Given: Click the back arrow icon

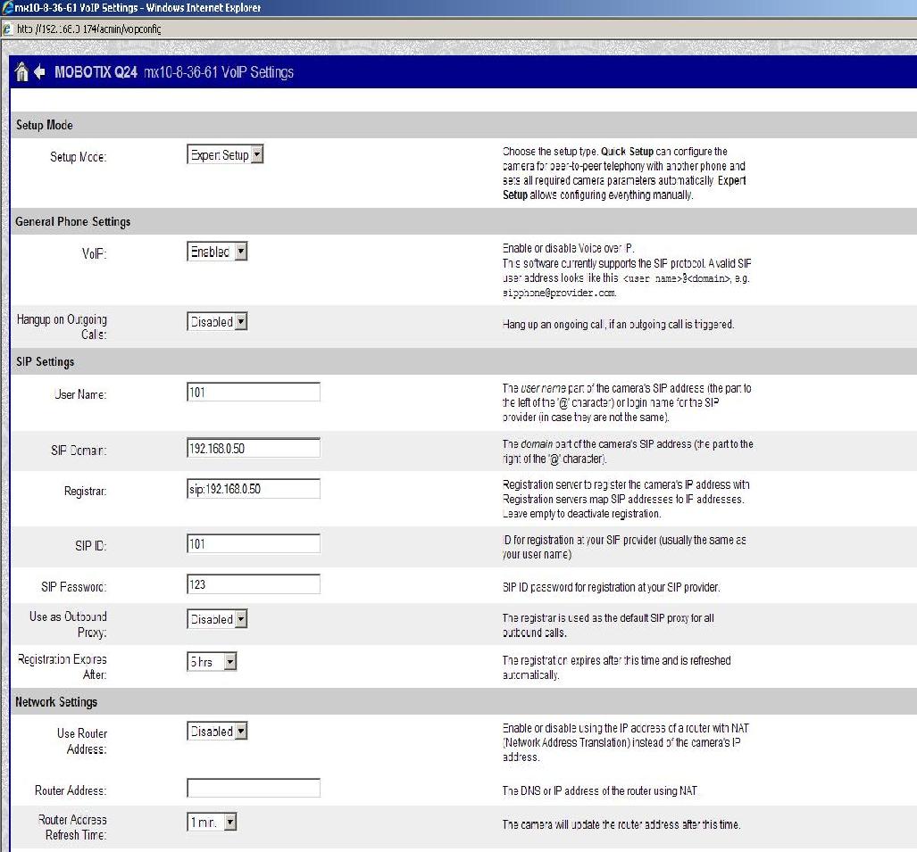Looking at the screenshot, I should point(39,71).
